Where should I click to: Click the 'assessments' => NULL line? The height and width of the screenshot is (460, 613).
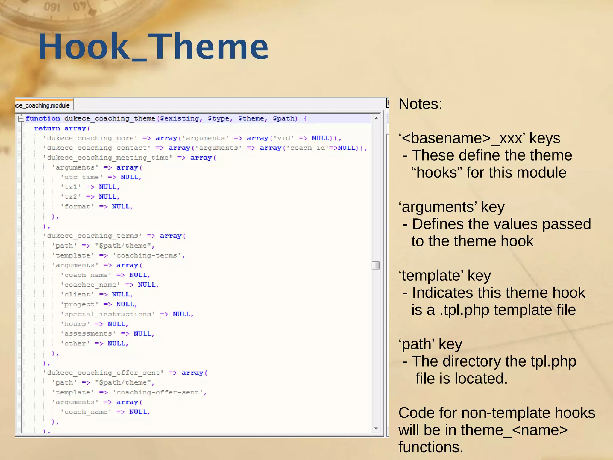click(x=108, y=334)
